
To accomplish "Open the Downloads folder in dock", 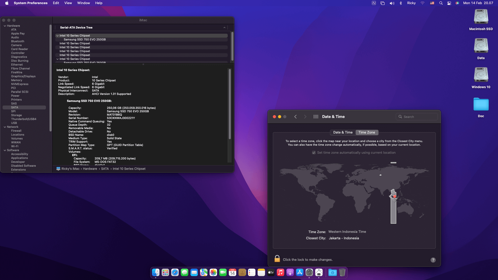I will click(x=333, y=272).
